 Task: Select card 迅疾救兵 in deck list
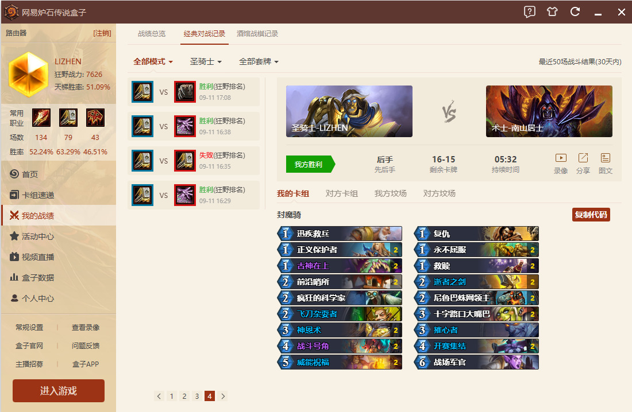point(340,234)
